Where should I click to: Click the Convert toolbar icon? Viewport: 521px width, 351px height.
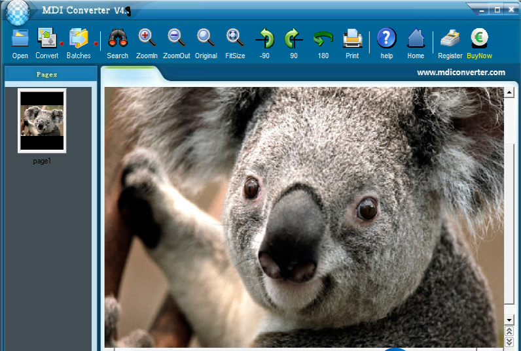pyautogui.click(x=46, y=39)
